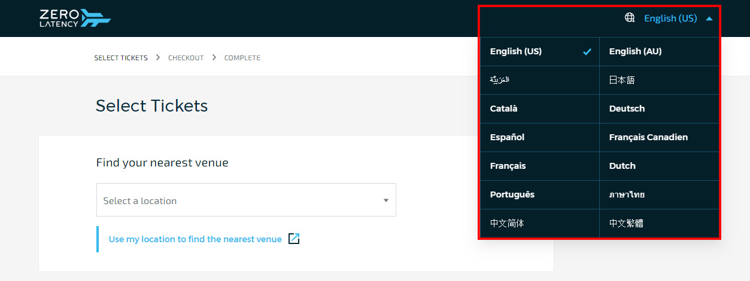
Task: Select the Thai ภาษาไทย language option
Action: [659, 194]
